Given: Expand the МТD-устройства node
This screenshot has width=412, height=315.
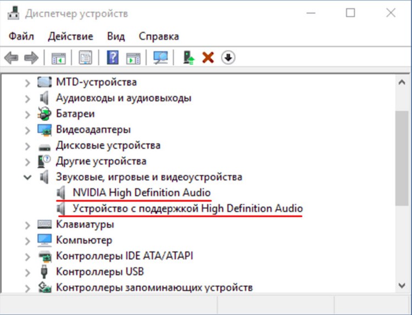Looking at the screenshot, I should 27,83.
